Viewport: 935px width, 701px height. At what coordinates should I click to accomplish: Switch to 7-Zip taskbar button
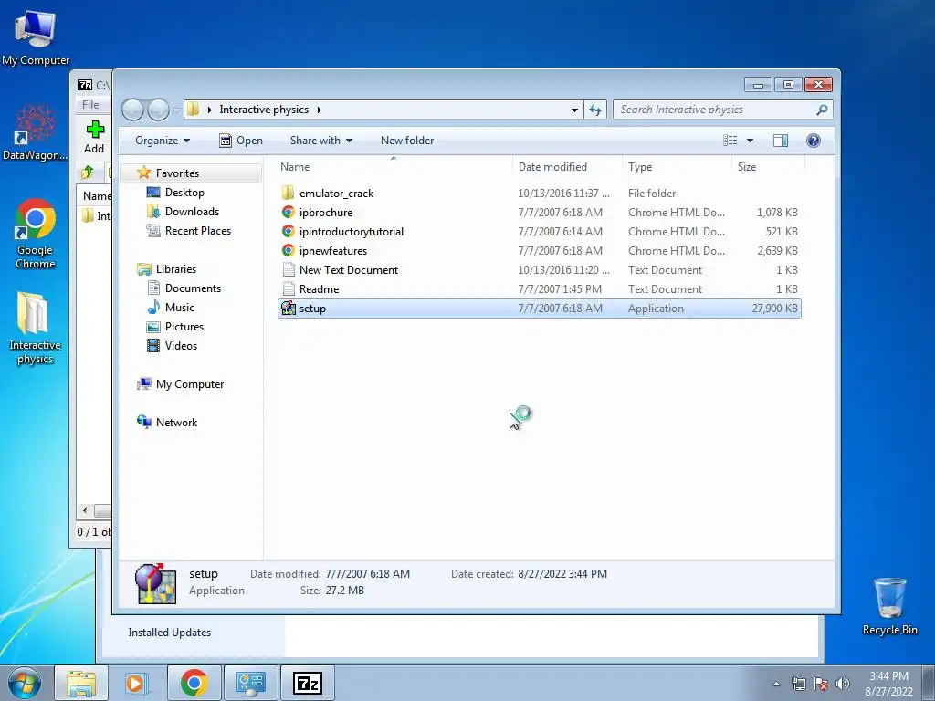tap(308, 683)
